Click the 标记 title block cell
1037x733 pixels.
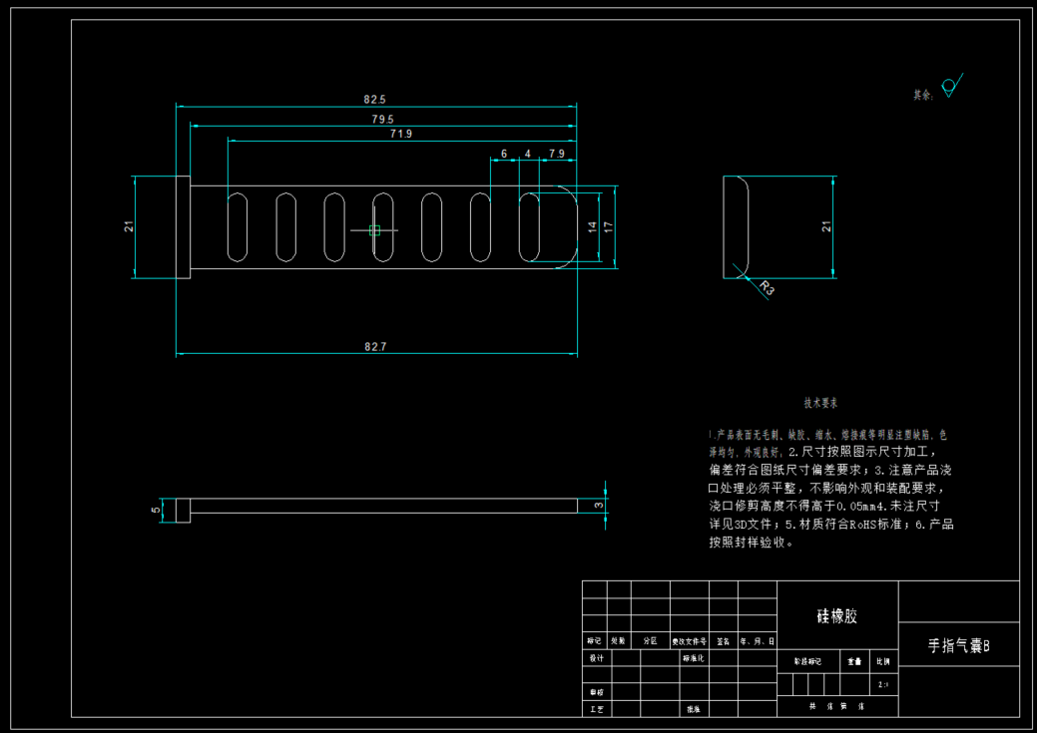(x=594, y=640)
